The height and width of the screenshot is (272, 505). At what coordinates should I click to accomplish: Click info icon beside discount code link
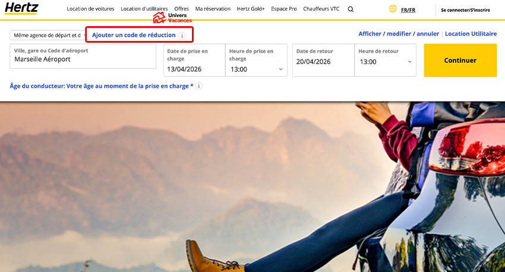(182, 36)
